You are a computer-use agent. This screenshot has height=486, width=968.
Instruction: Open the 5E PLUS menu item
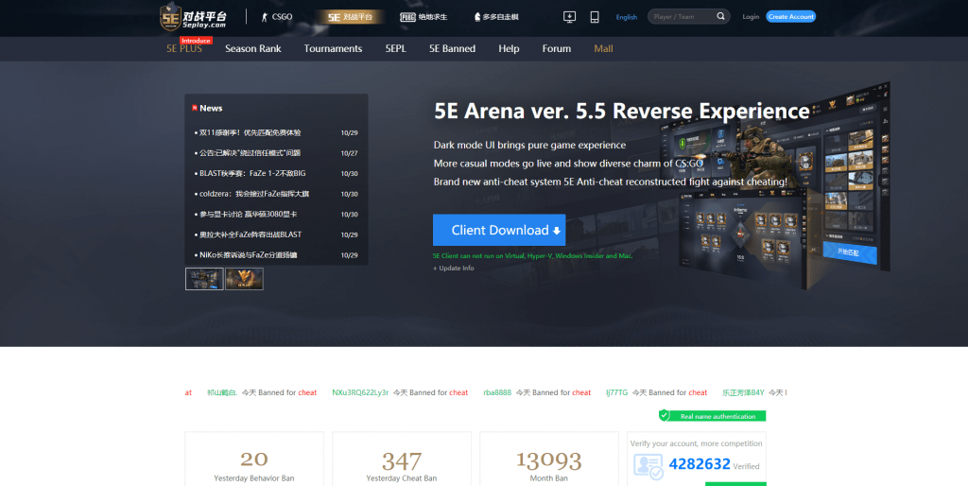click(x=184, y=49)
